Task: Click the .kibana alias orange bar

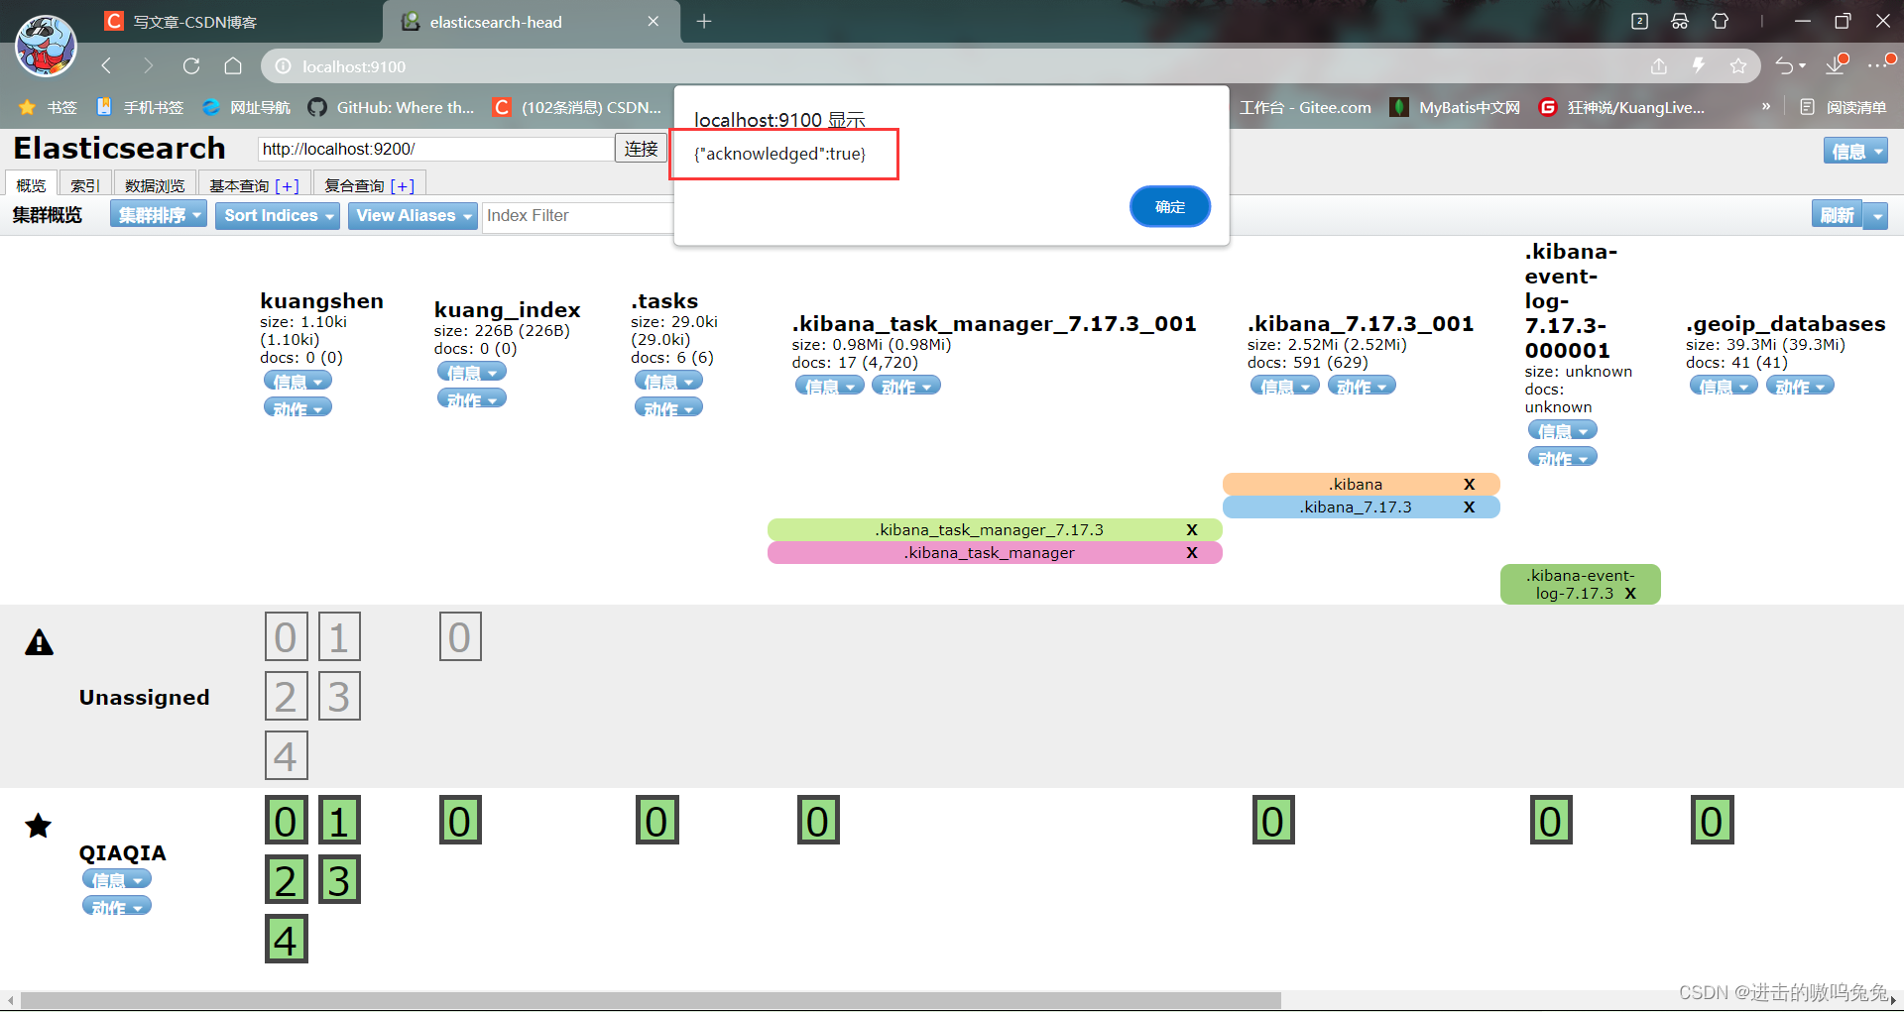Action: (1361, 485)
